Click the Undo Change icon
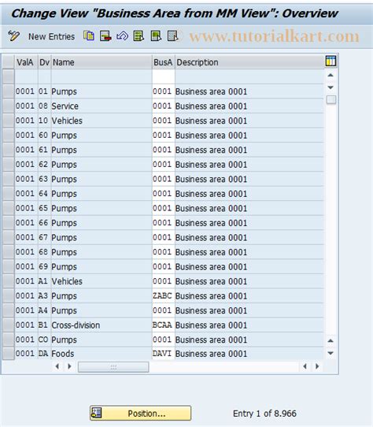Screen dimensions: 373x427 [122, 36]
